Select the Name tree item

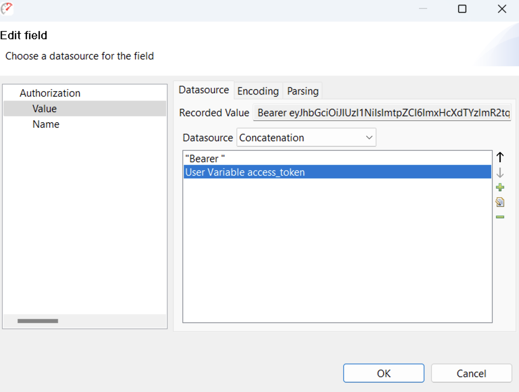(x=46, y=124)
